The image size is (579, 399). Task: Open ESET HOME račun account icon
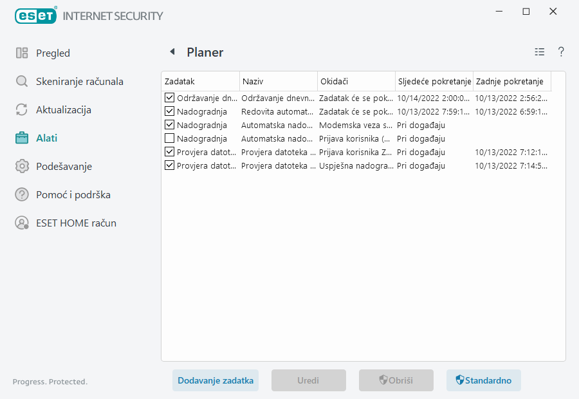(22, 223)
